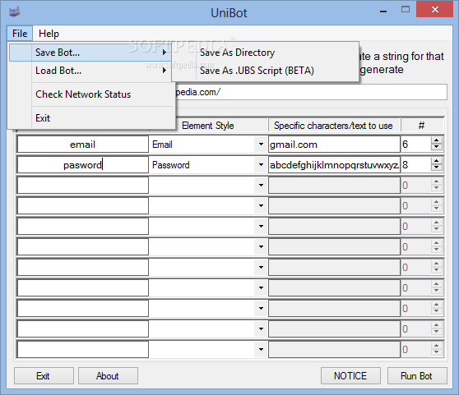Decrease the password row count below 8

pos(437,168)
